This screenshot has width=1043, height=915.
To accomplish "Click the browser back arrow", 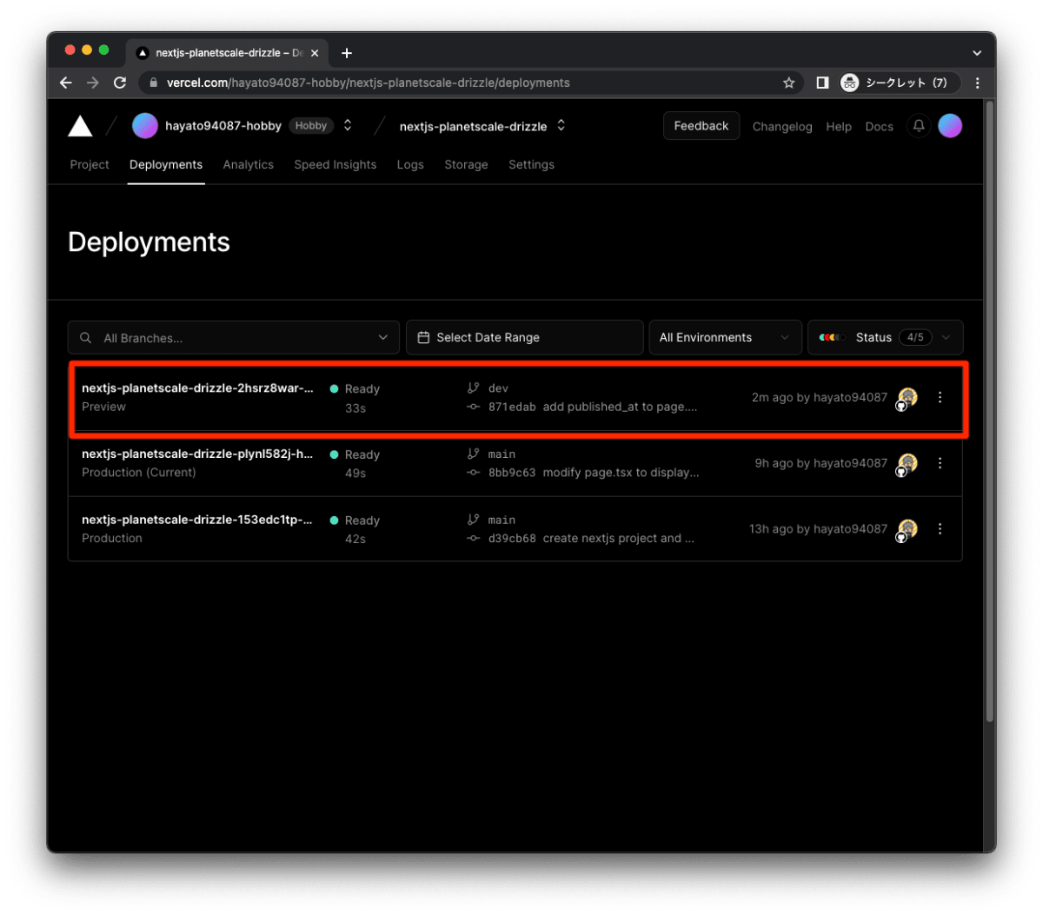I will pos(66,83).
